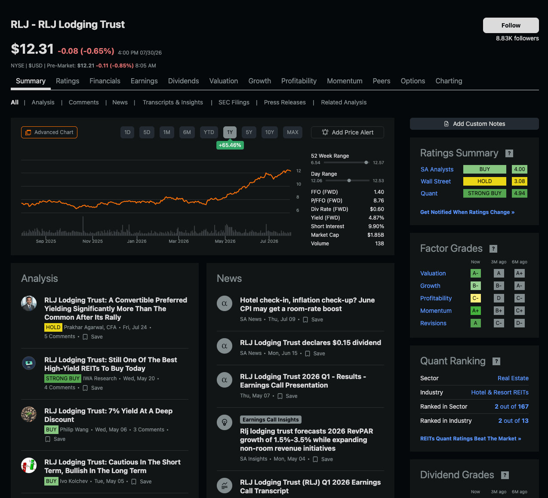
Task: Open REITs Quant Ratings Beat The Market link
Action: (x=471, y=439)
